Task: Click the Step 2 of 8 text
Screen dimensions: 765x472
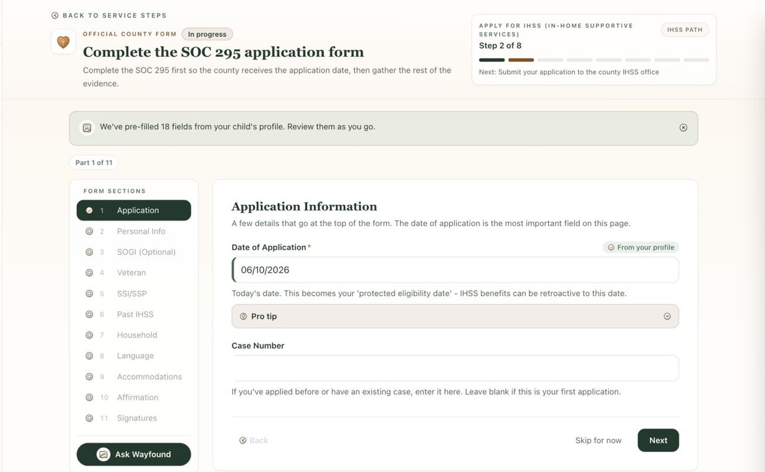Action: click(x=500, y=45)
